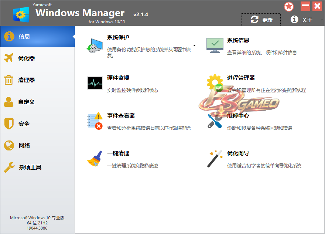The height and width of the screenshot is (234, 325).
Task: Select the 杂项工具 tab
Action: (x=38, y=167)
